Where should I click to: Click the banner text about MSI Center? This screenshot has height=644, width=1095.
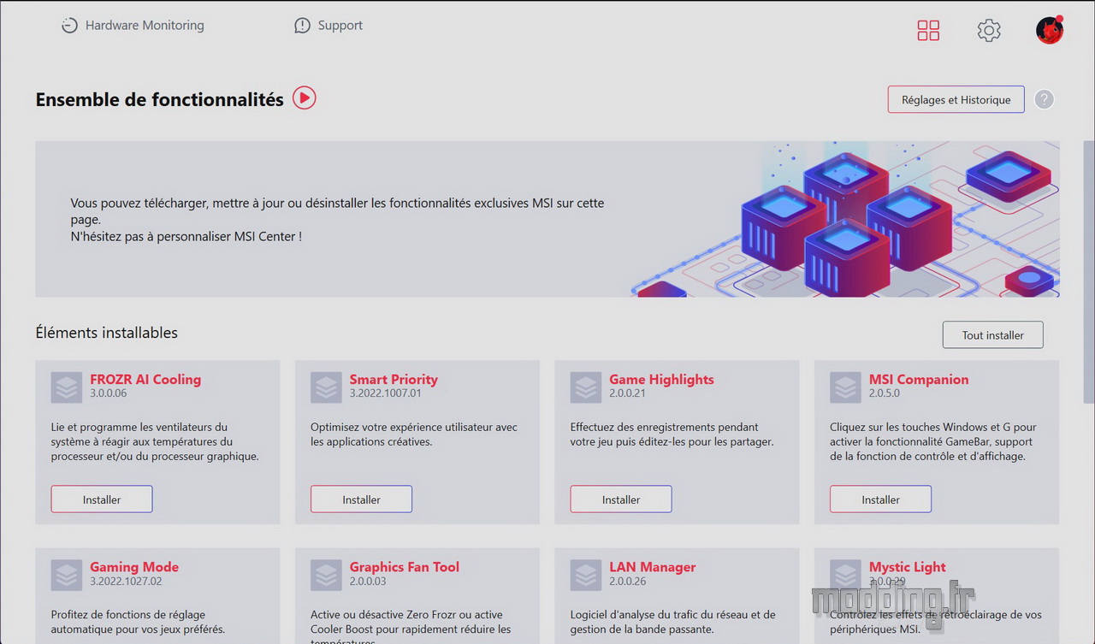[337, 220]
